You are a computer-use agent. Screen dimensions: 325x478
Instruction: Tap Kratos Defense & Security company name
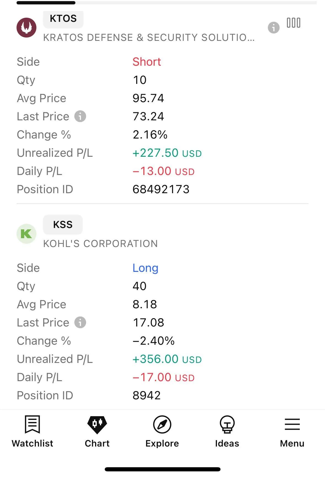(149, 38)
